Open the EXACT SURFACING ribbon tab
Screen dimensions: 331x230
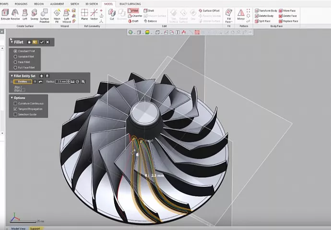[130, 4]
